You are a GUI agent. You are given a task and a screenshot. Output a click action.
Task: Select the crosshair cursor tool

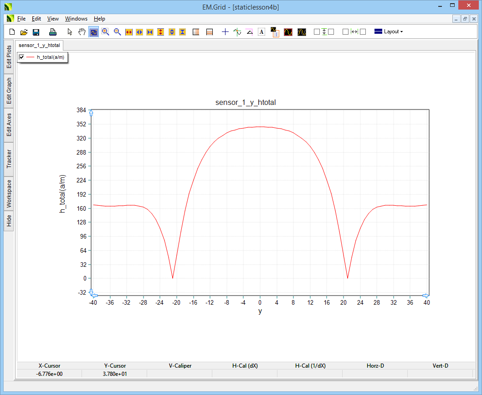[x=225, y=32]
